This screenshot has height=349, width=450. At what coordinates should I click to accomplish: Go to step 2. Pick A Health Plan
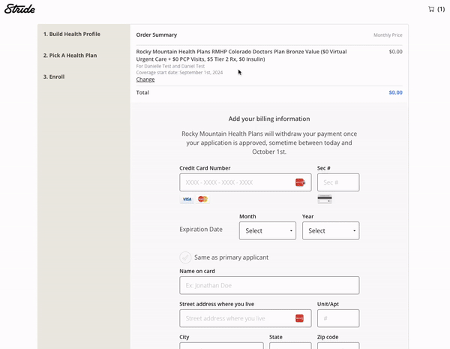click(70, 56)
